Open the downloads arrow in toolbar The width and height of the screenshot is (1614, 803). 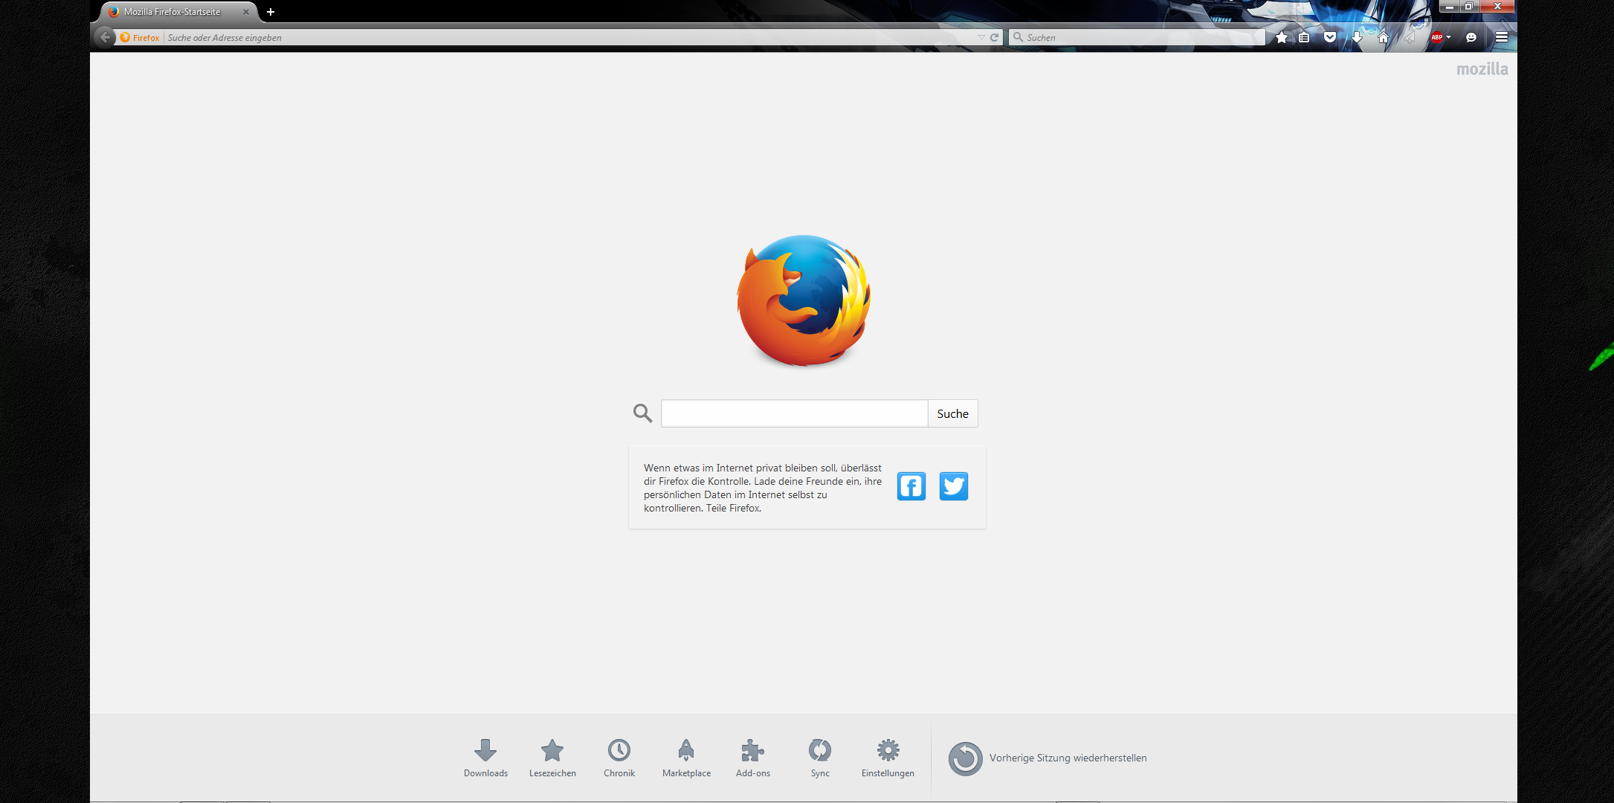point(1357,37)
